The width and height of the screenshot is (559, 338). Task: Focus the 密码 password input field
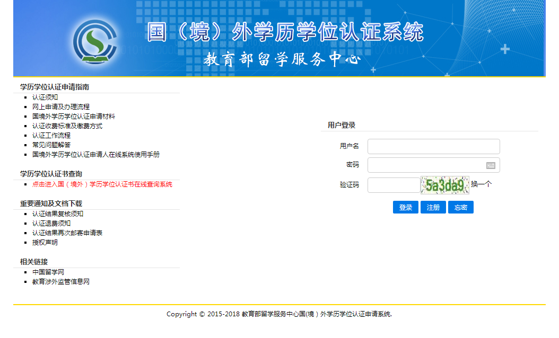click(x=433, y=165)
